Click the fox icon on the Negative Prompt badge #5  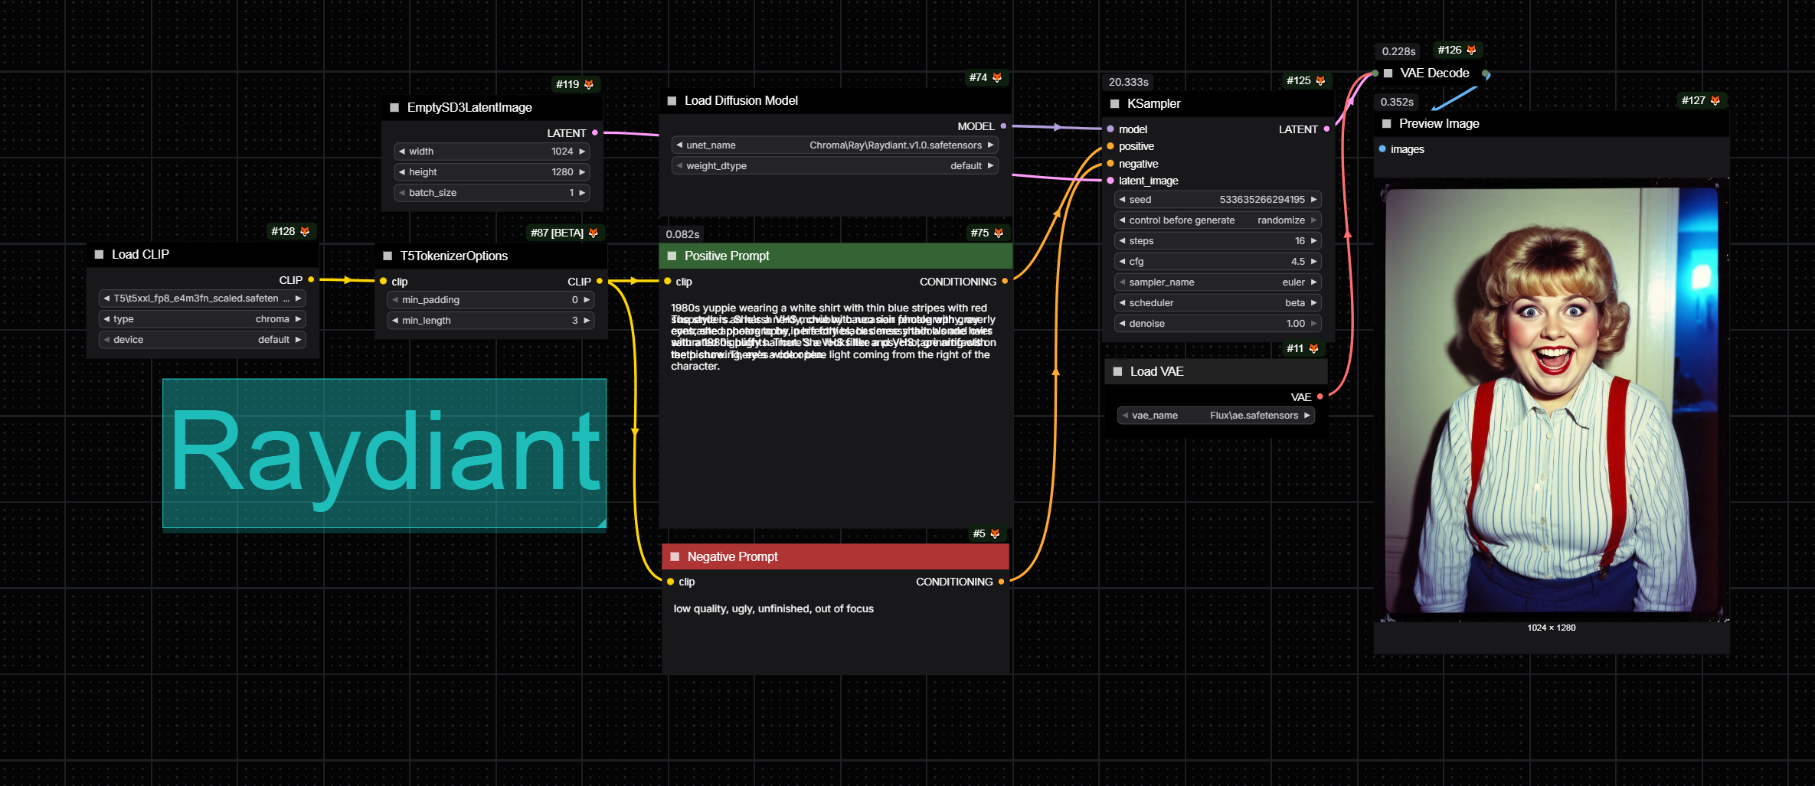tap(995, 533)
